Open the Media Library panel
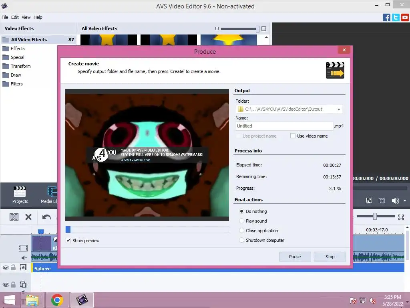The image size is (410, 308). [x=49, y=195]
